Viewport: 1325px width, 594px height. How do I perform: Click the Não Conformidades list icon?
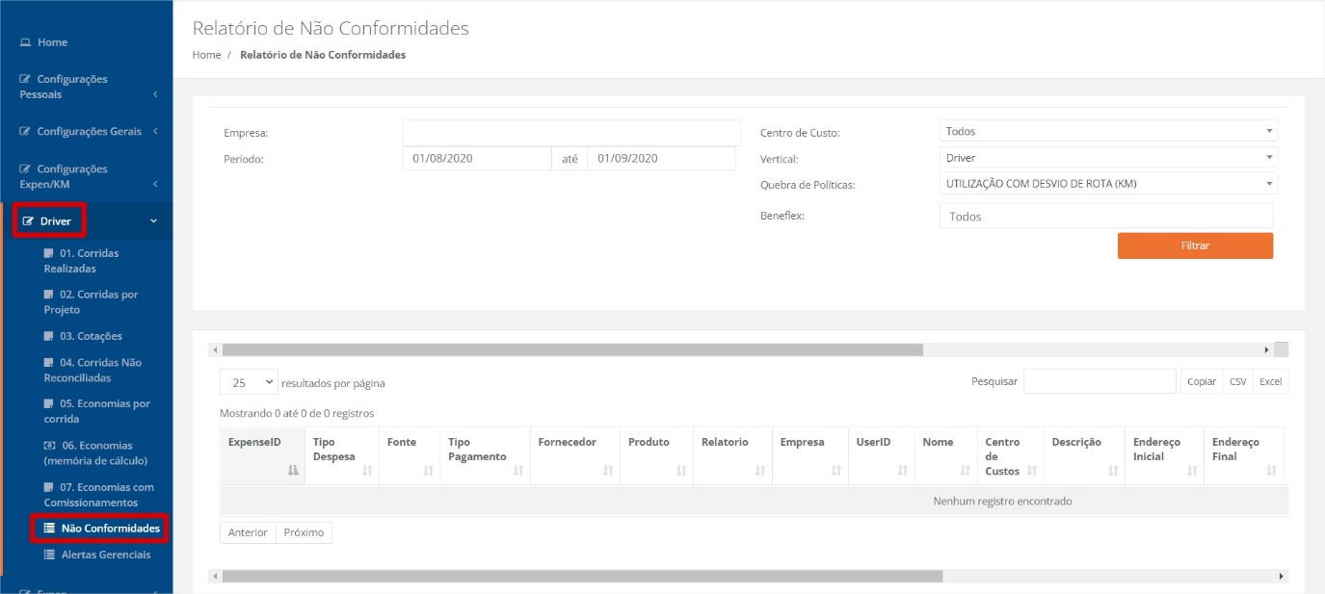(50, 529)
